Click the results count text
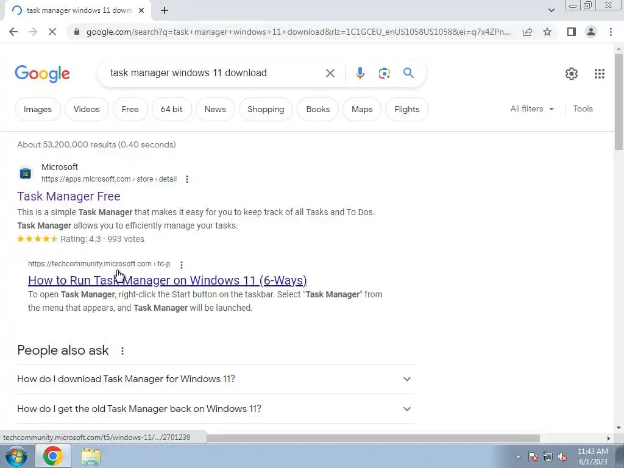This screenshot has height=468, width=624. 96,144
